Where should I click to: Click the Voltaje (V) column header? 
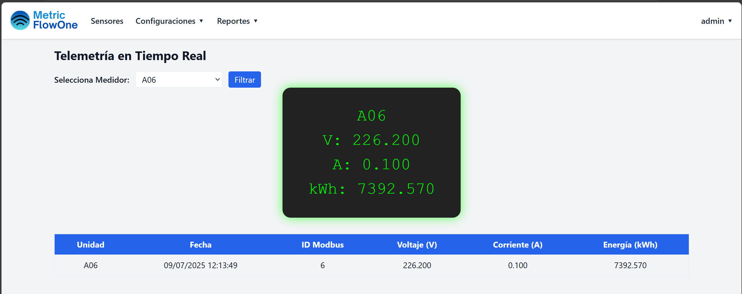[417, 245]
